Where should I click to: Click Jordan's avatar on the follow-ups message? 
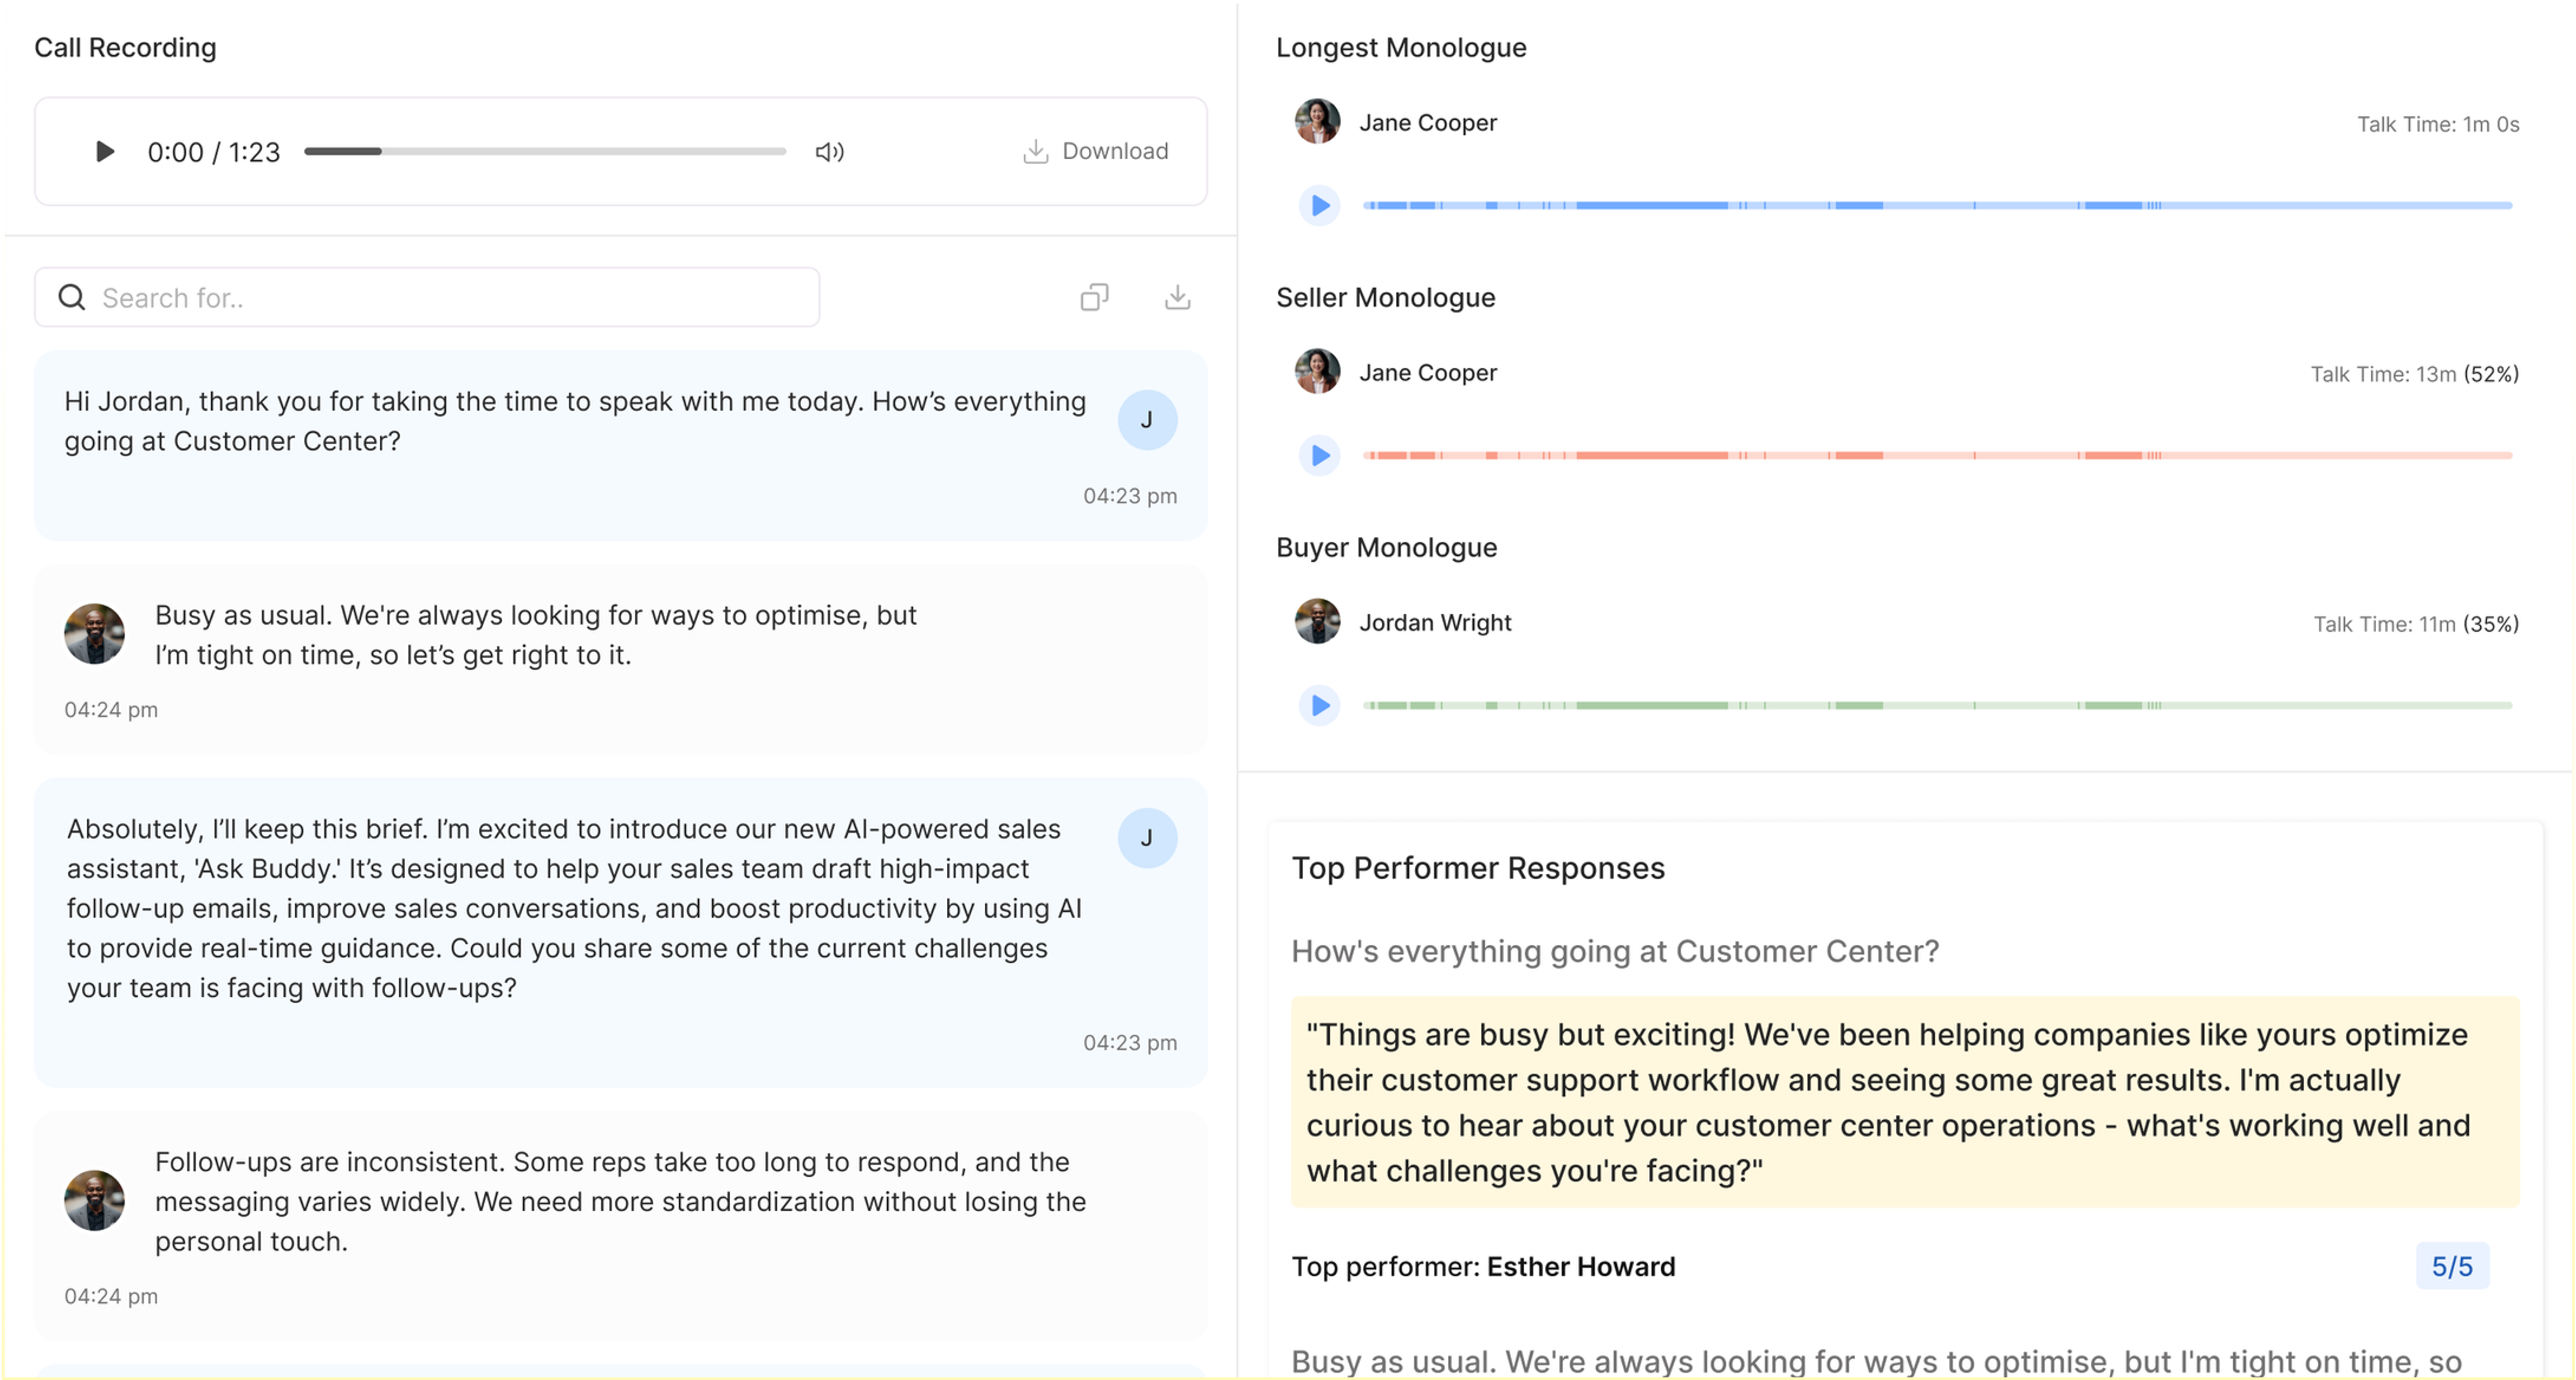94,1201
